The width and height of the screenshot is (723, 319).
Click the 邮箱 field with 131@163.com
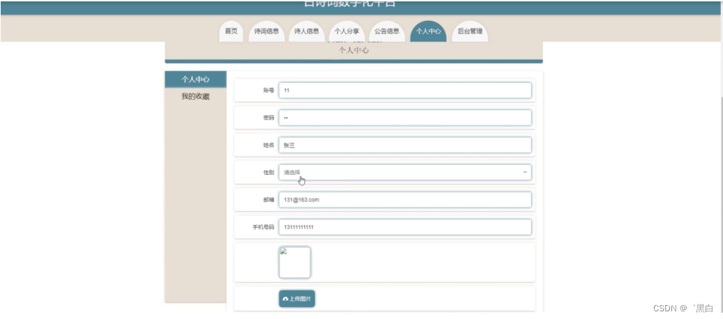pyautogui.click(x=405, y=200)
